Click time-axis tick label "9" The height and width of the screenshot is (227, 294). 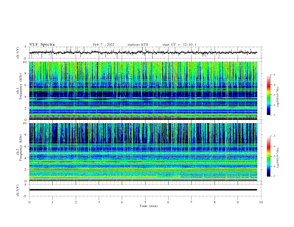coord(238,202)
